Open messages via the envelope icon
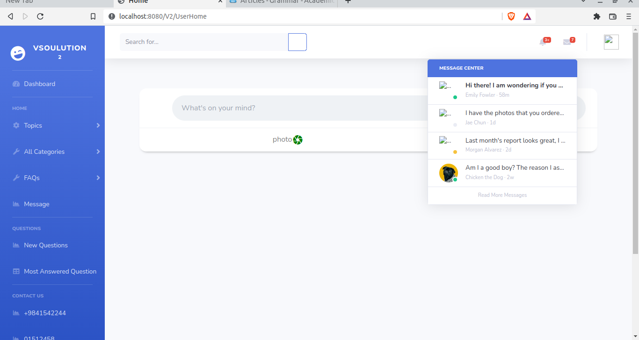Image resolution: width=639 pixels, height=340 pixels. [567, 42]
